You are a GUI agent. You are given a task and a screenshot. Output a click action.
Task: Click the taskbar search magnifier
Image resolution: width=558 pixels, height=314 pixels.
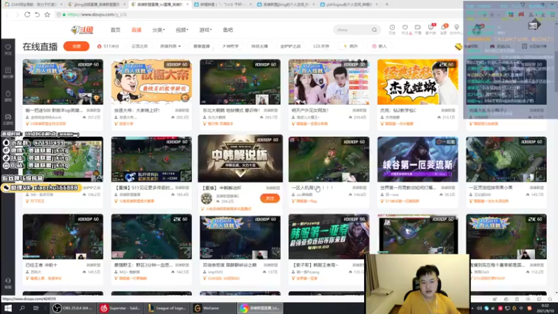click(22, 308)
